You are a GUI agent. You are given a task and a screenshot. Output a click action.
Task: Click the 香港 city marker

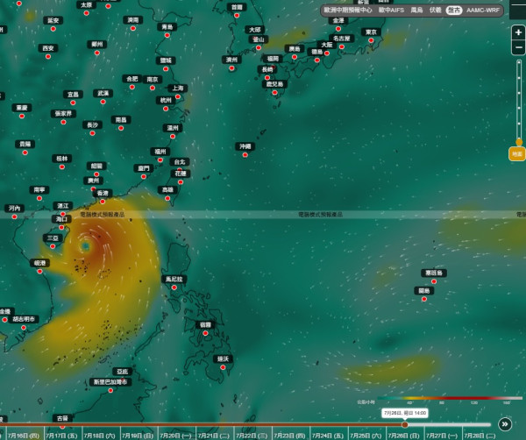point(103,202)
